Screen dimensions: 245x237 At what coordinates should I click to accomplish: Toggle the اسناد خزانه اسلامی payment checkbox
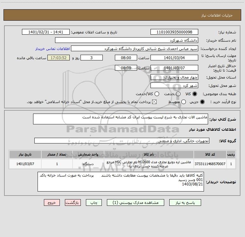pos(154,102)
